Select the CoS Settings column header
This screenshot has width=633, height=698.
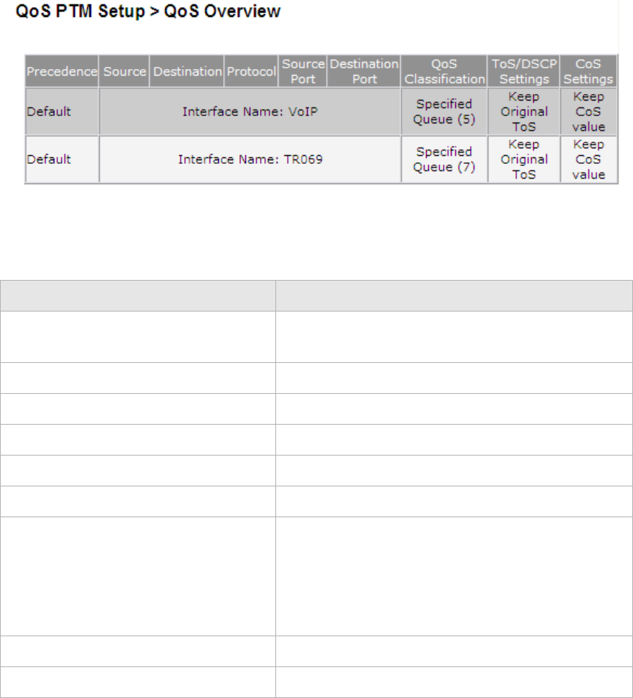pyautogui.click(x=588, y=71)
